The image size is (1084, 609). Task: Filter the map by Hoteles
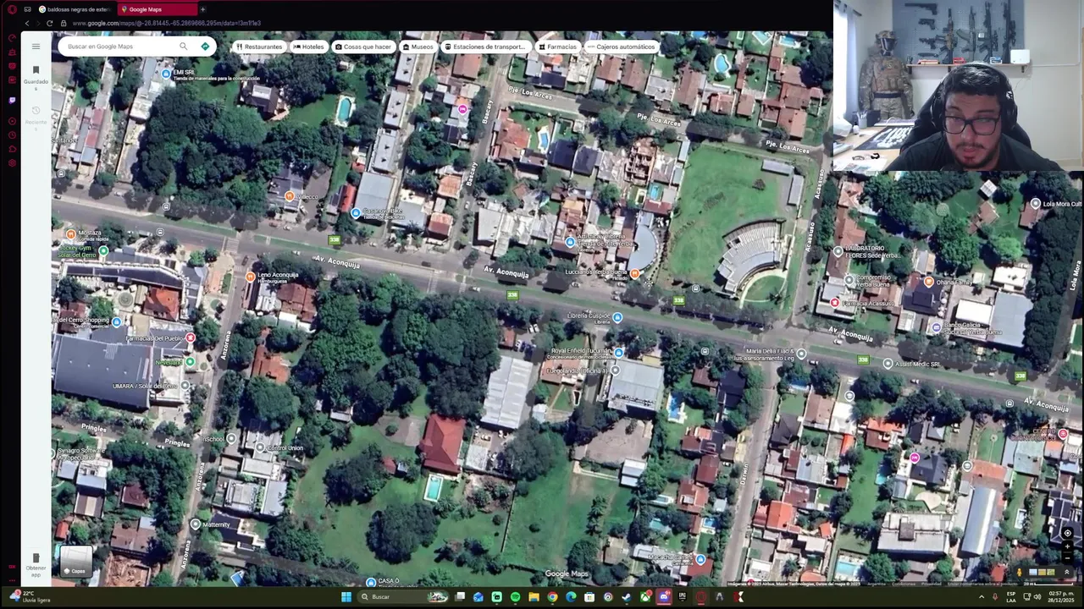click(309, 47)
